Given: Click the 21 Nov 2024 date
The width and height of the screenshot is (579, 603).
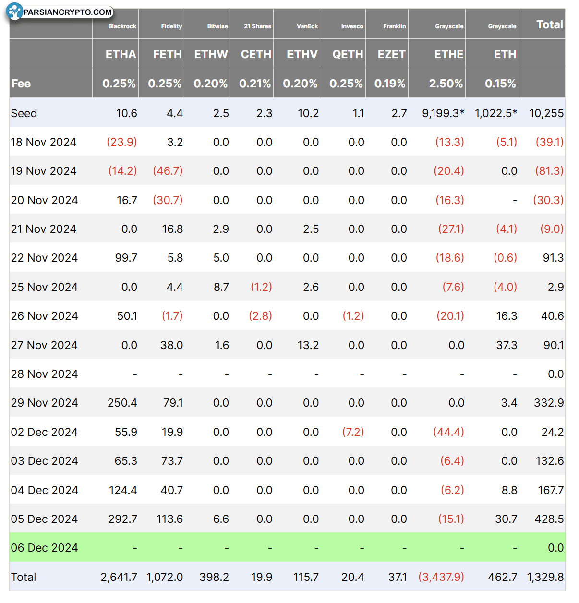Looking at the screenshot, I should tap(44, 229).
